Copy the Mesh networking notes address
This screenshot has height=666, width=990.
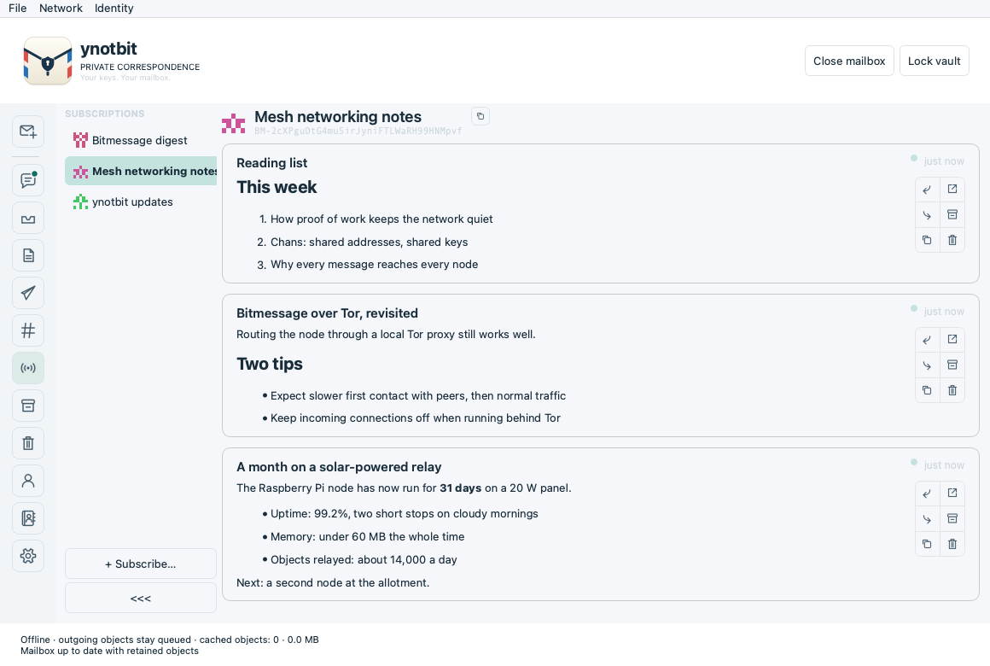coord(480,116)
